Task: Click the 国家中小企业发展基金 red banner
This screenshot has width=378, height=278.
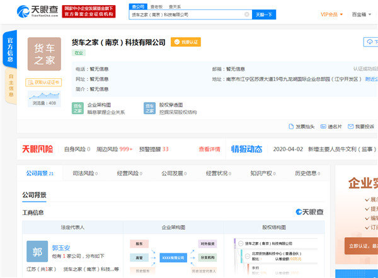Action: [89, 11]
